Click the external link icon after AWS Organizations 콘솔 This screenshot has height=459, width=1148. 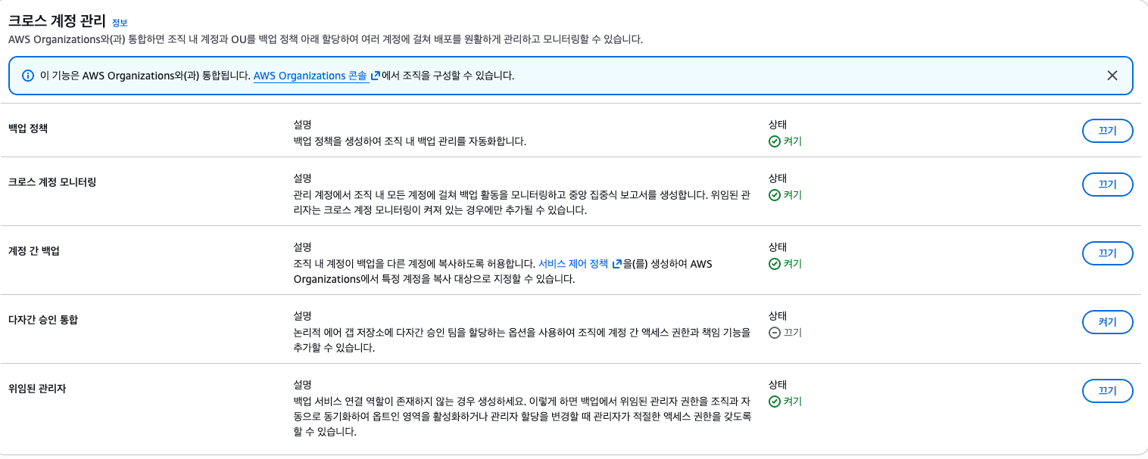(375, 76)
